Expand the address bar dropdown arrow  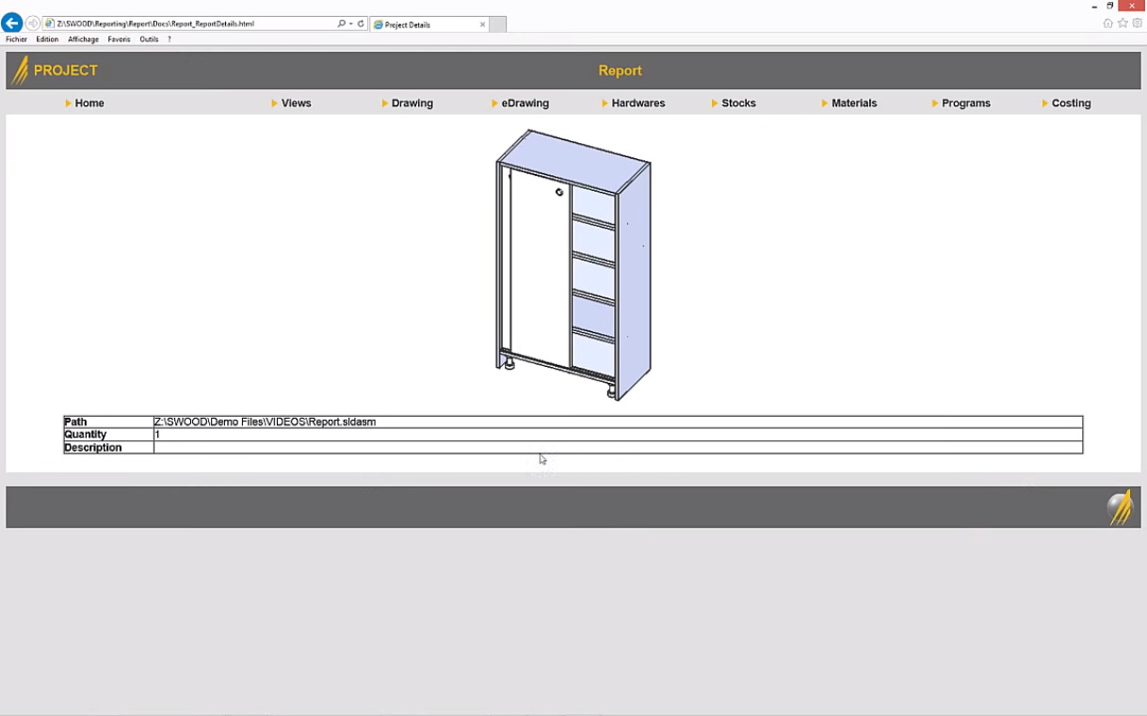coord(350,24)
